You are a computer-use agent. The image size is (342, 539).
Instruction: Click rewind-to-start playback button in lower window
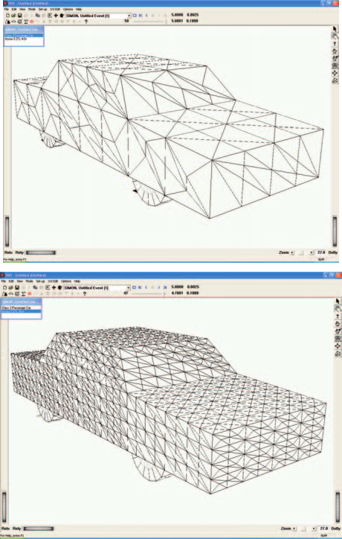tap(140, 287)
